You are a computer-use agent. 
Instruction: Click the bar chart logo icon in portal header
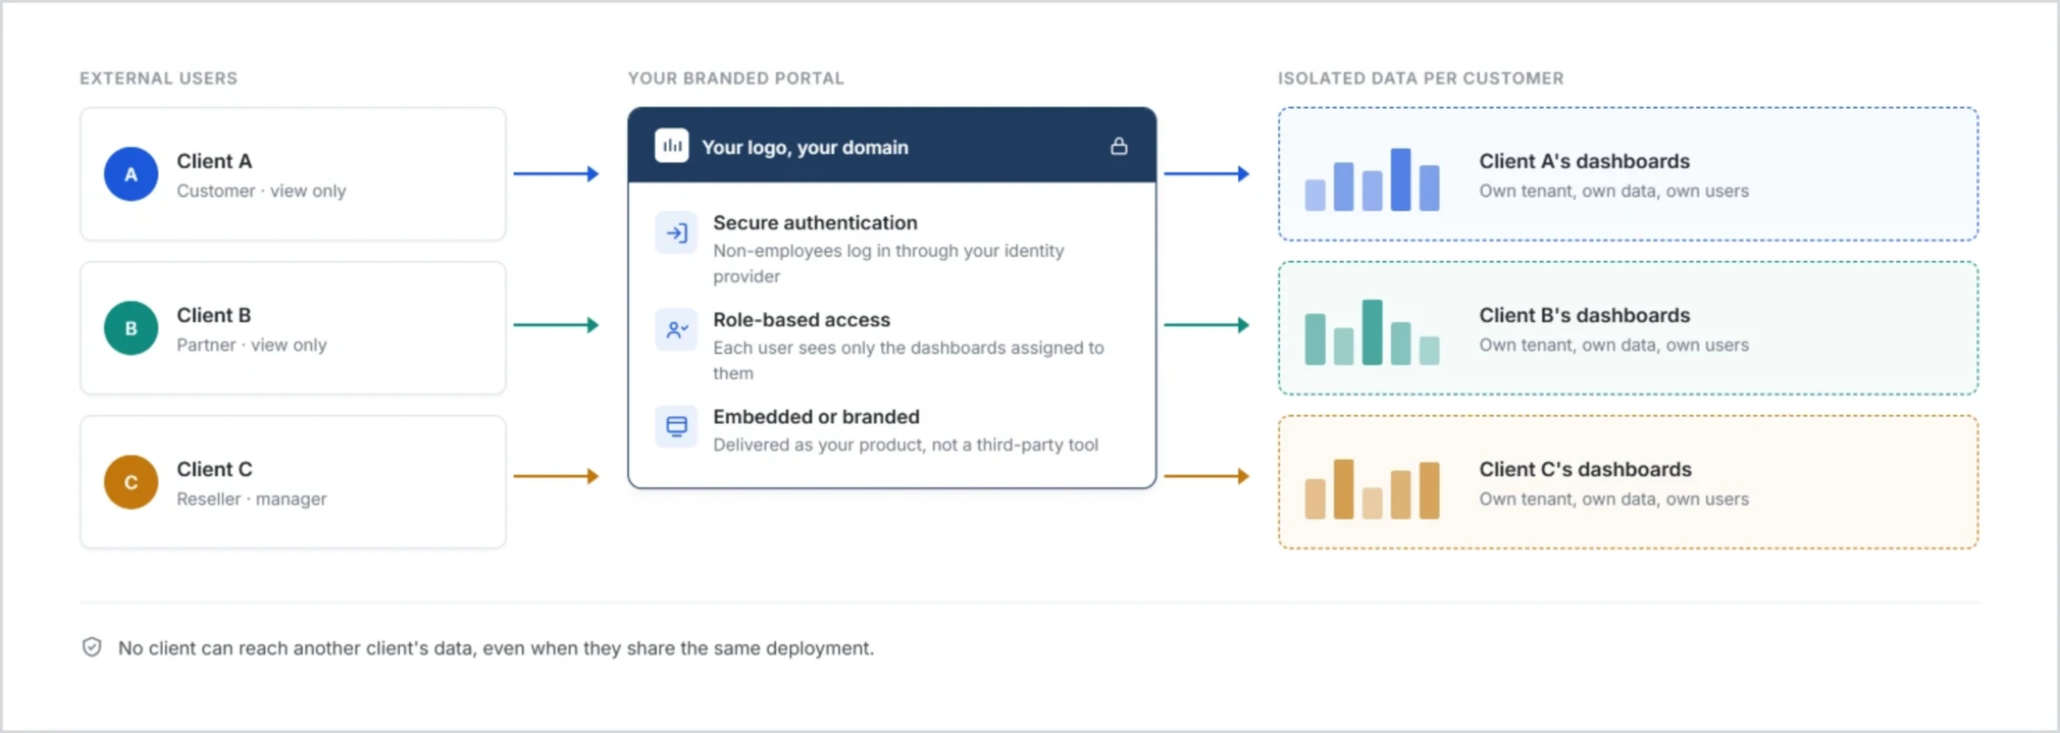click(x=672, y=146)
